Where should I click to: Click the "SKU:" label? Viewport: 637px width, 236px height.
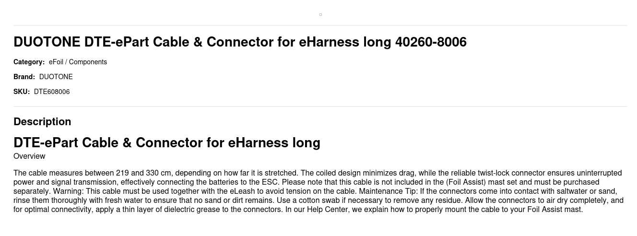tap(22, 92)
